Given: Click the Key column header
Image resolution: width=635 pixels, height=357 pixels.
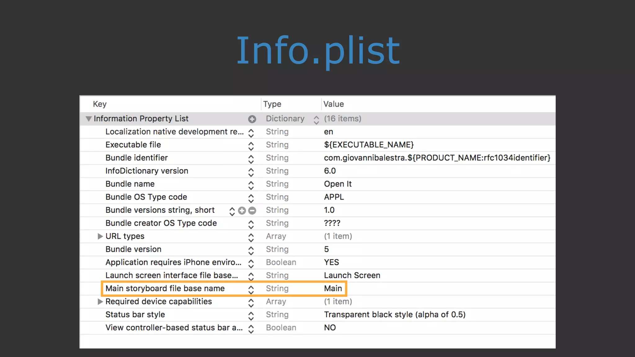Looking at the screenshot, I should (100, 104).
